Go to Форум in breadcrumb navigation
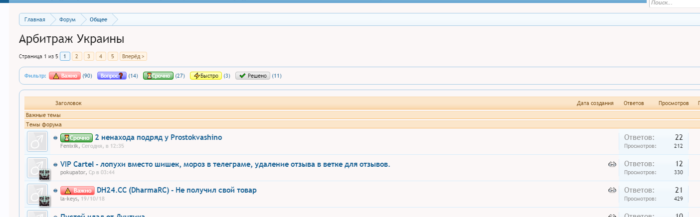 67,19
